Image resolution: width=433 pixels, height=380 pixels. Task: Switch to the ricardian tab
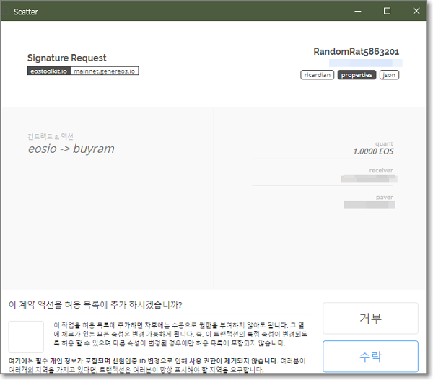pyautogui.click(x=317, y=75)
